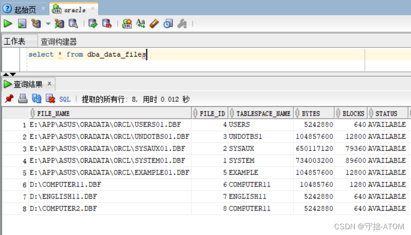This screenshot has width=411, height=235.
Task: Close the 起始页 tab
Action: tap(44, 9)
